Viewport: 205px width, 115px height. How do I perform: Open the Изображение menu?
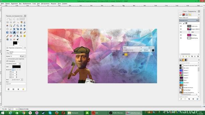(x=27, y=4)
